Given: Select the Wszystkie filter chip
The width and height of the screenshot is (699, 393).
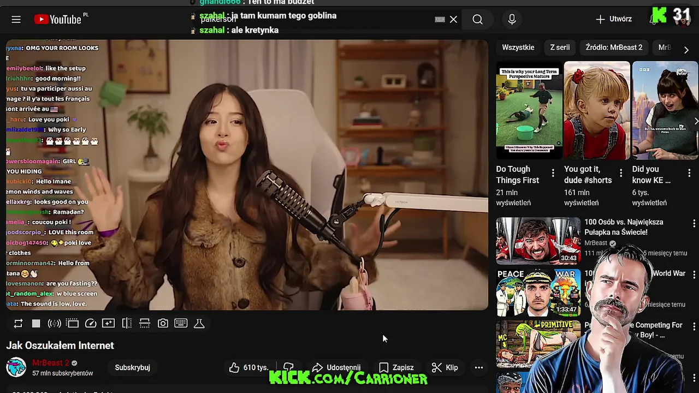Looking at the screenshot, I should 518,47.
